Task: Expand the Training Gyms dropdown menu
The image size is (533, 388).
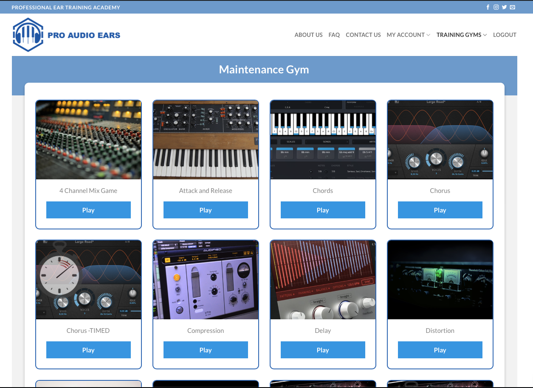Action: [461, 35]
